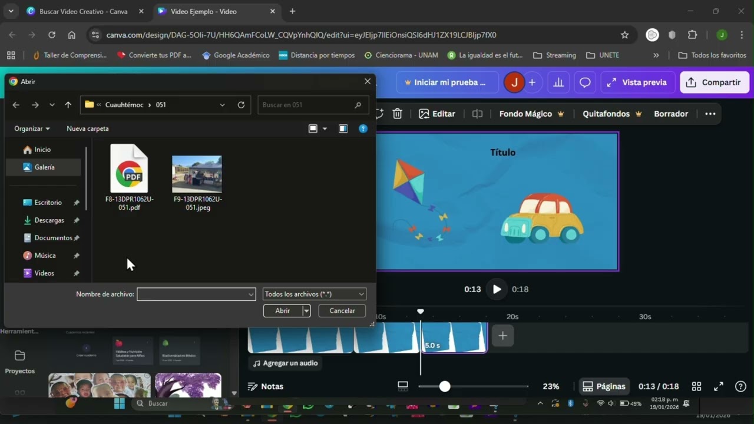Open Windows Start menu
Screen dimensions: 754x424
(120, 403)
